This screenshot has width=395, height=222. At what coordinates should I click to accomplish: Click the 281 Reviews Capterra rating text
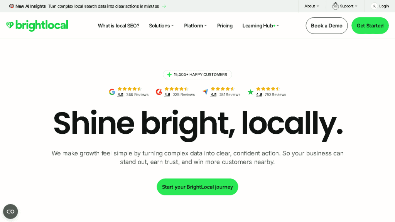point(230,95)
